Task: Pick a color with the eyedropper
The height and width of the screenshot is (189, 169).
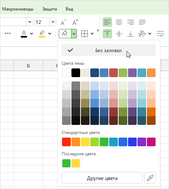Action: click(x=150, y=178)
